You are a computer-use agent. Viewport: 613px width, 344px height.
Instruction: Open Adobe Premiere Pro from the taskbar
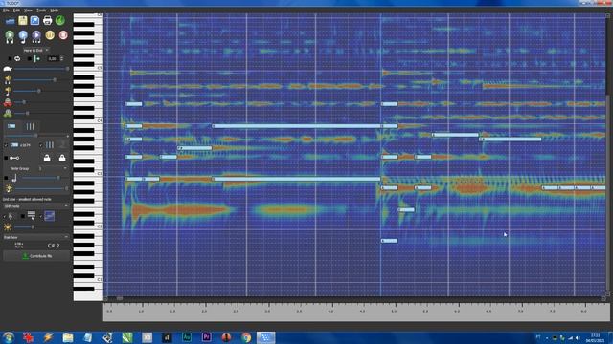coord(207,337)
